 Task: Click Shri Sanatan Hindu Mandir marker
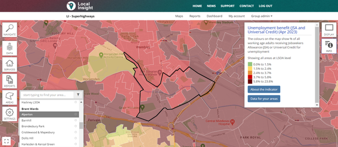[x=160, y=72]
